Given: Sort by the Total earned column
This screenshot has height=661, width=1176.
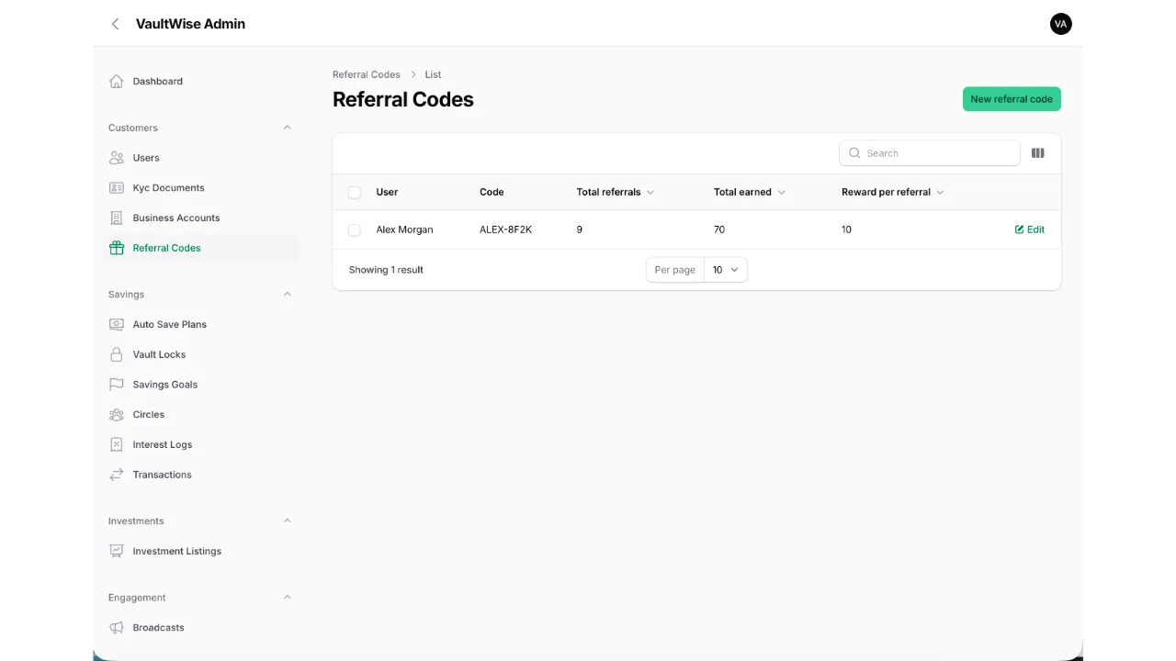Looking at the screenshot, I should [x=750, y=192].
